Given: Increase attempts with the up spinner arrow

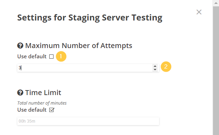Looking at the screenshot, I should [x=155, y=66].
